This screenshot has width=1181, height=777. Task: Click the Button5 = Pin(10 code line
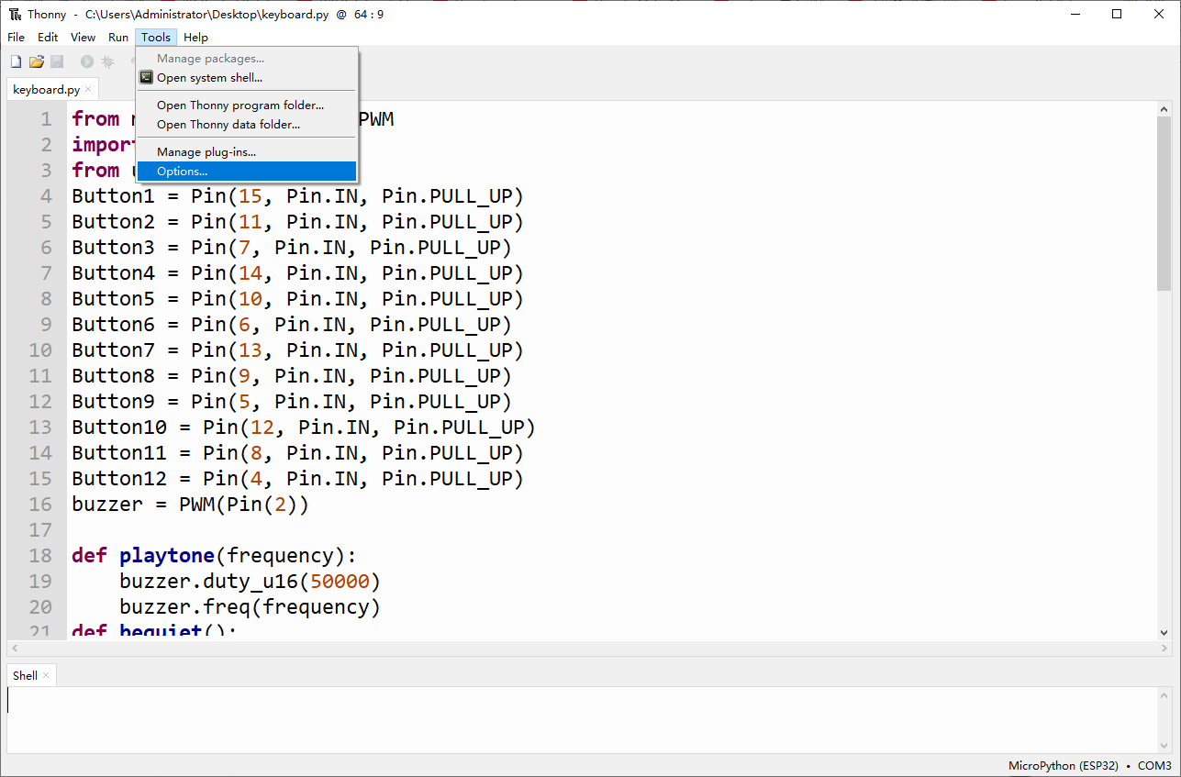297,299
